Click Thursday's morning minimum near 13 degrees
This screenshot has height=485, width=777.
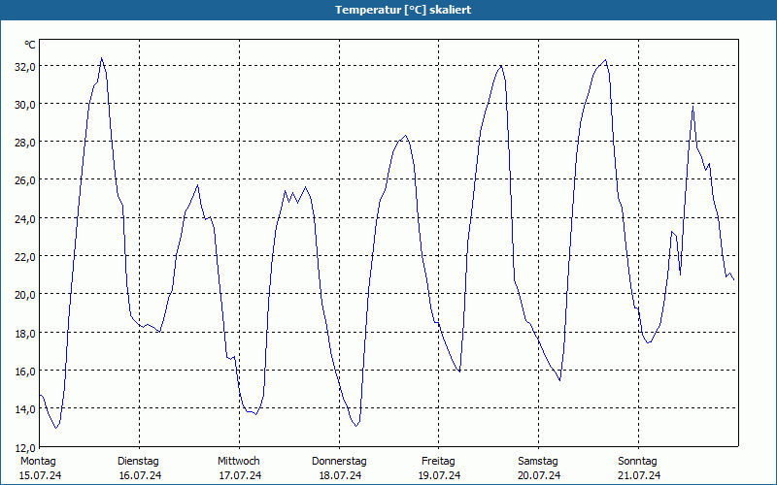(355, 426)
